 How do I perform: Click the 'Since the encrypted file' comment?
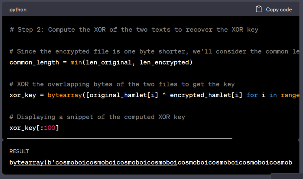tap(154, 51)
